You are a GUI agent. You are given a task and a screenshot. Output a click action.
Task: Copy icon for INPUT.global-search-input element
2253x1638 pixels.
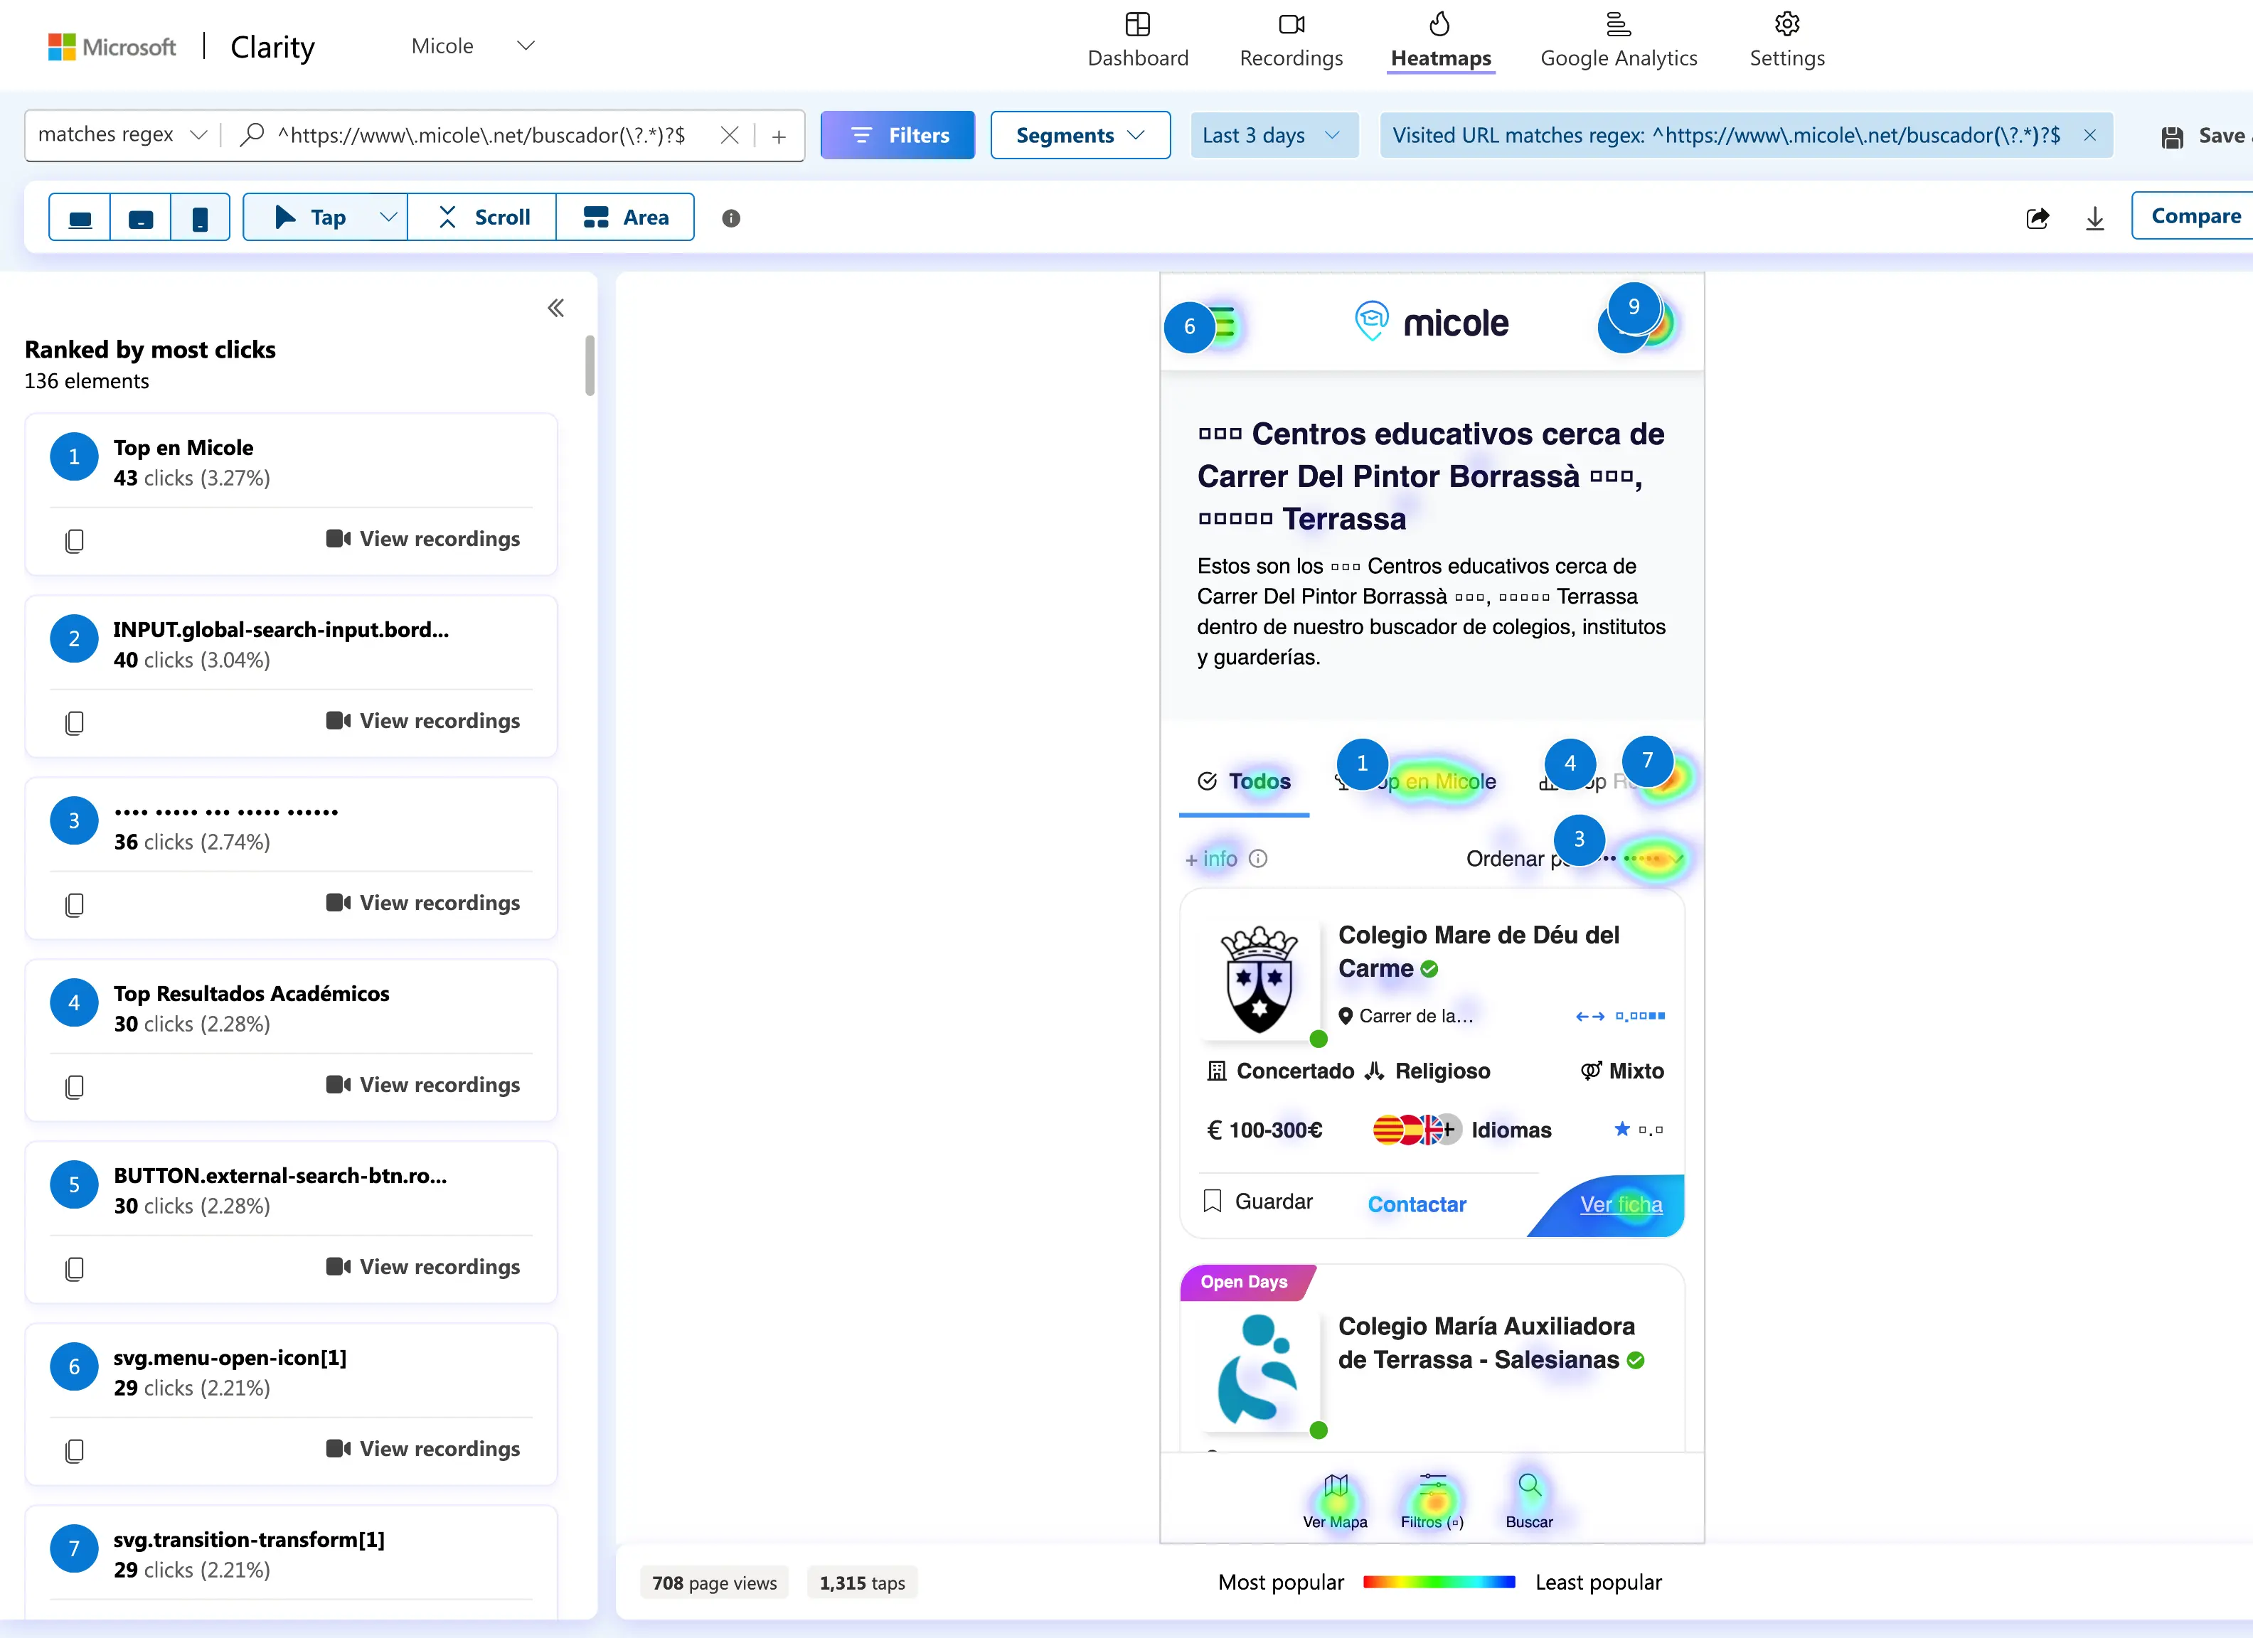(75, 722)
